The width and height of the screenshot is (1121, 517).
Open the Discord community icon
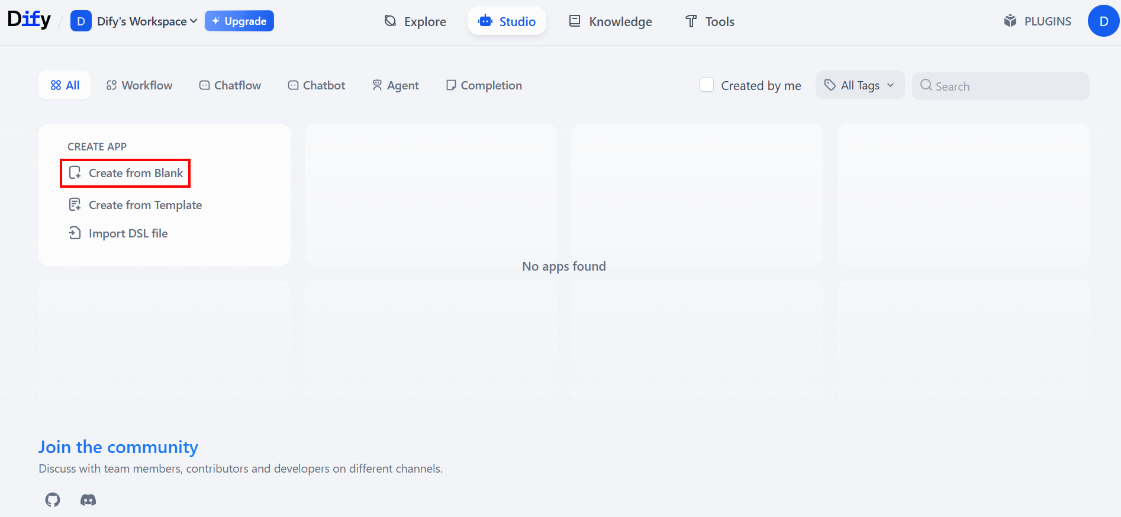(x=88, y=500)
